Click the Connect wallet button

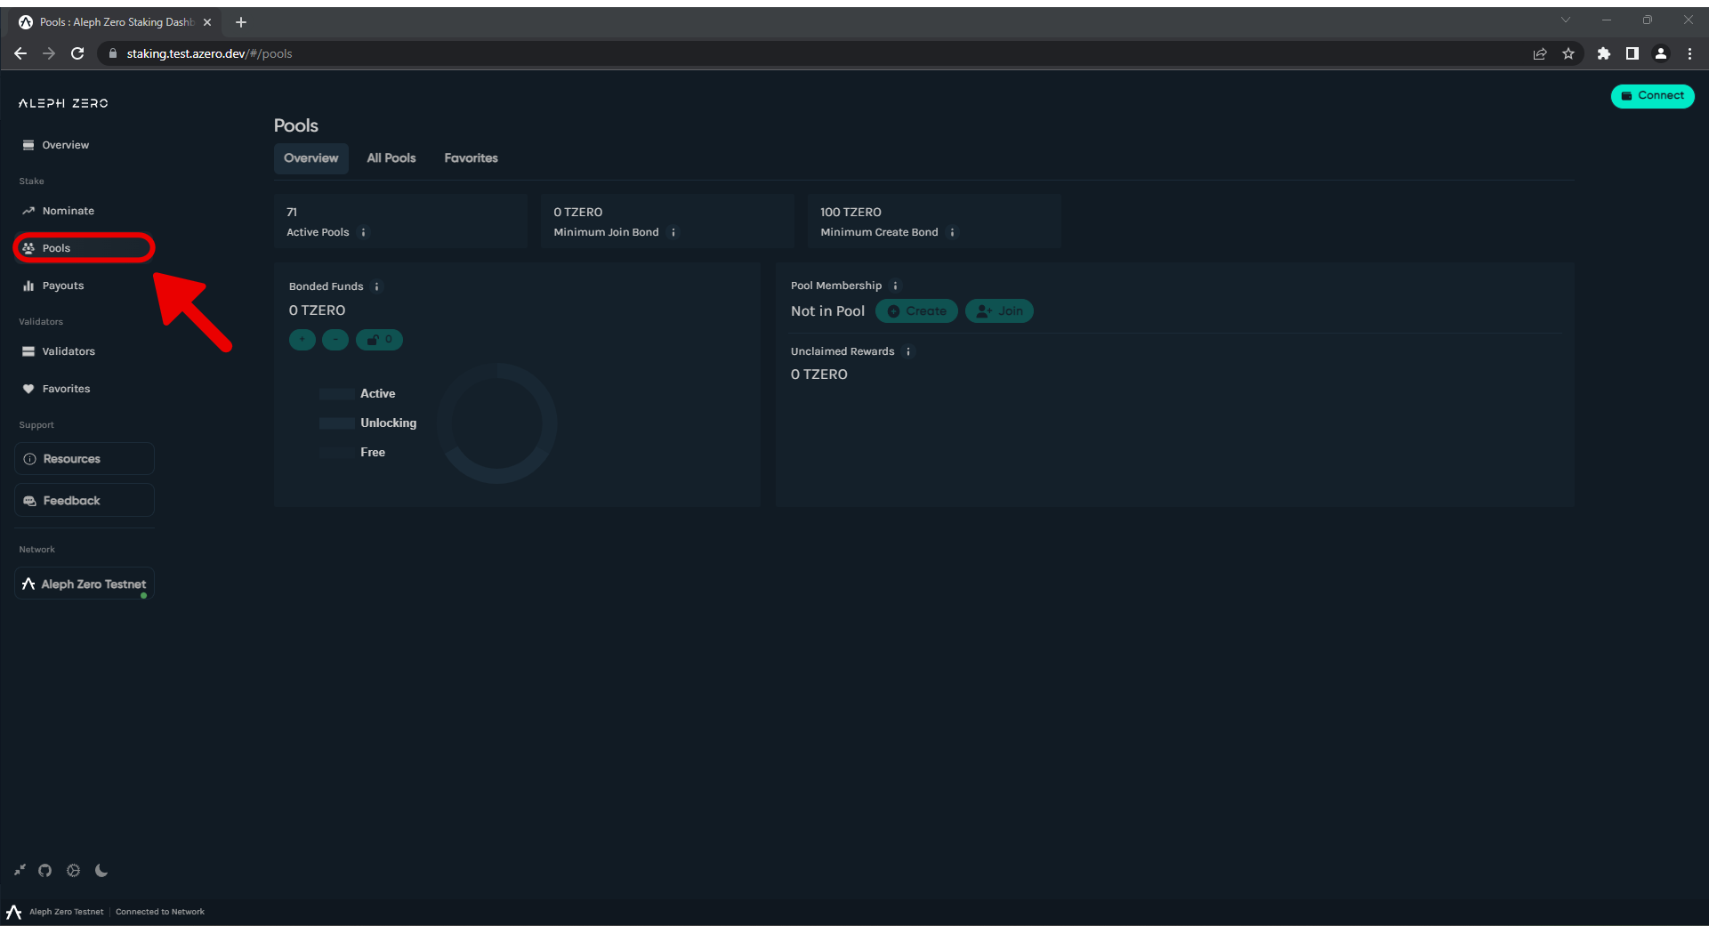(1652, 96)
